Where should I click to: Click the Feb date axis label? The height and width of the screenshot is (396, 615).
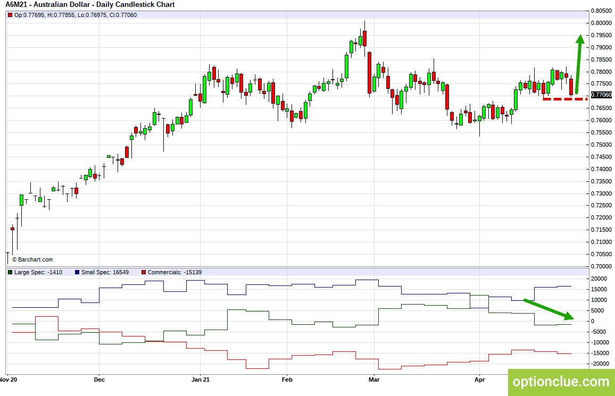tap(287, 380)
